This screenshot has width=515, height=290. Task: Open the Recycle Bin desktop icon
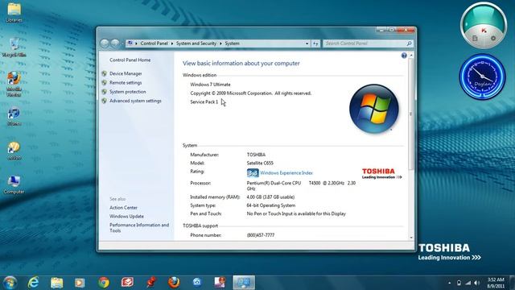[14, 48]
